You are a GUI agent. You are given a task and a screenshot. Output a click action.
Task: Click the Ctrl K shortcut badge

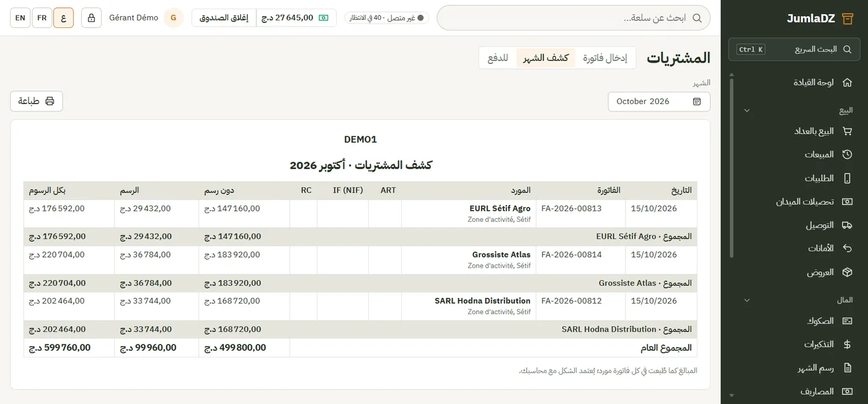pos(751,50)
